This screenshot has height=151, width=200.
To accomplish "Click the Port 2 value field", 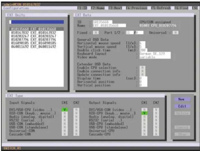I will [x=139, y=32].
